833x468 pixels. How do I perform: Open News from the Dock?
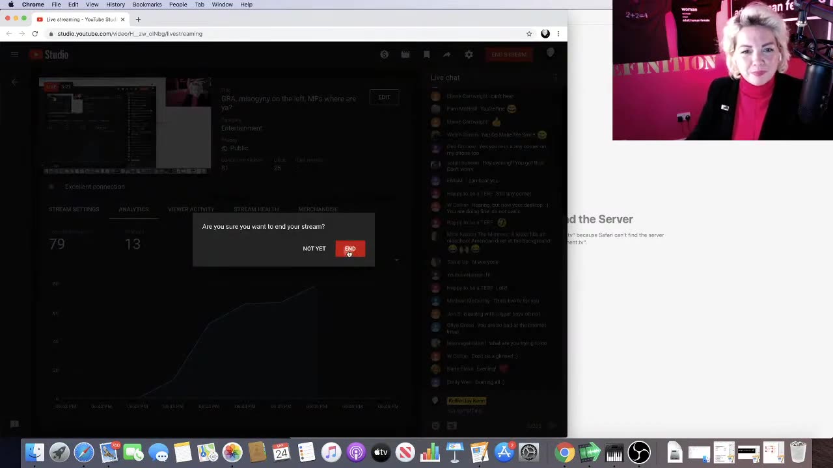pos(405,452)
